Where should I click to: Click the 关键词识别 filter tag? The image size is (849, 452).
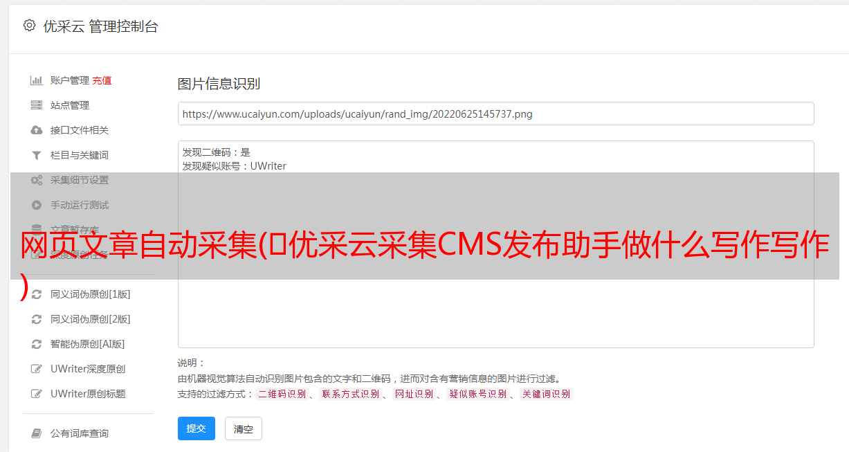tap(547, 394)
